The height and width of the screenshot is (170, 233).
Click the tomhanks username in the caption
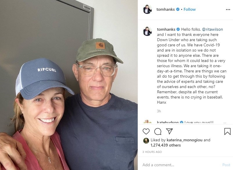coord(166,29)
